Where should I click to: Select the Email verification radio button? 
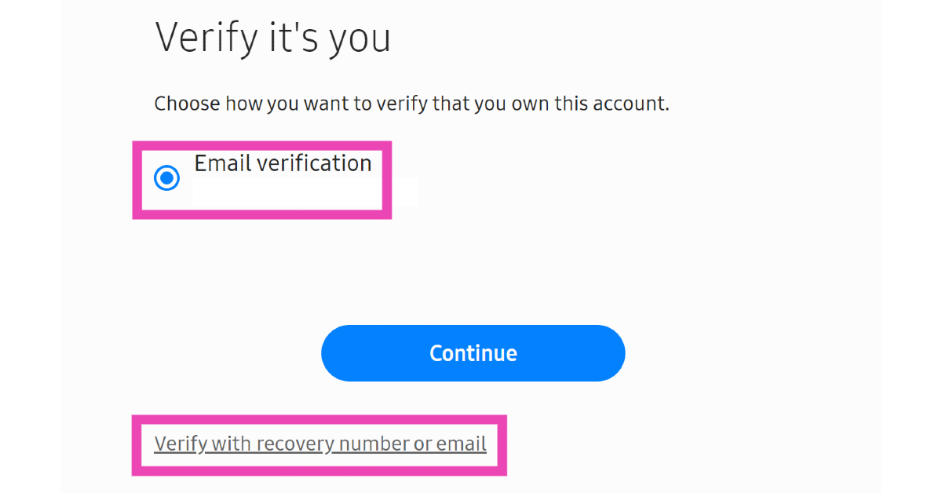(x=166, y=178)
